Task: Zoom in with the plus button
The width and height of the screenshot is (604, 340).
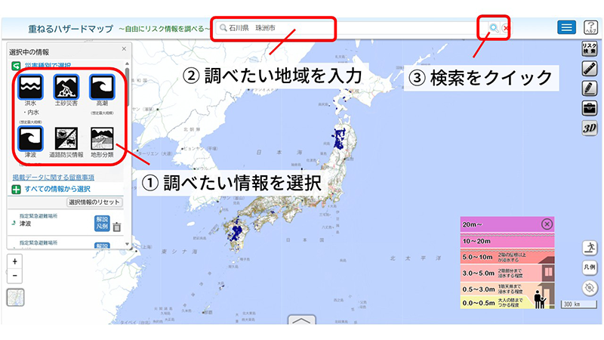Action: (x=14, y=261)
